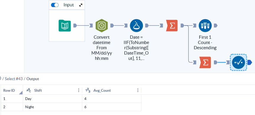The height and width of the screenshot is (115, 255).
Task: Click the Formula tool flask icon
Action: tap(136, 26)
